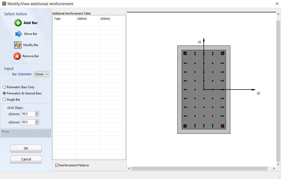Image resolution: width=281 pixels, height=179 pixels.
Task: Click the Type column header
Action: click(64, 19)
